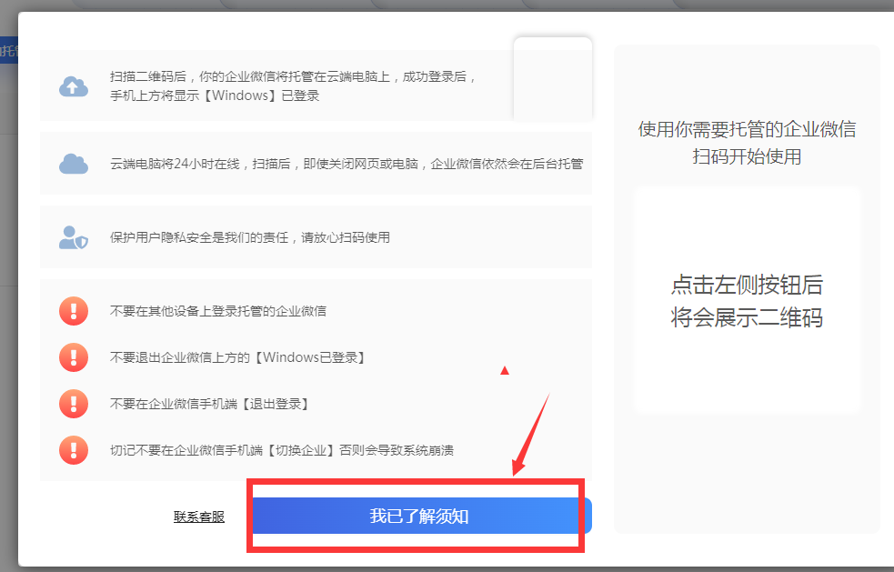Click the 扫描二维码后 instruction text
The width and height of the screenshot is (894, 572).
coord(293,85)
